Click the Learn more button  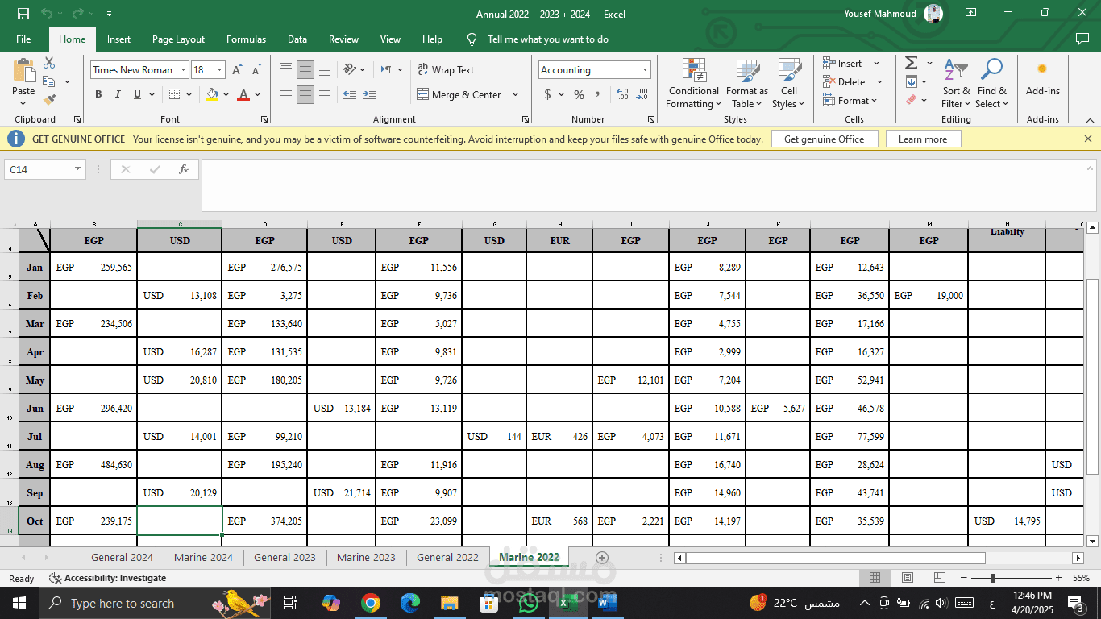pyautogui.click(x=923, y=139)
